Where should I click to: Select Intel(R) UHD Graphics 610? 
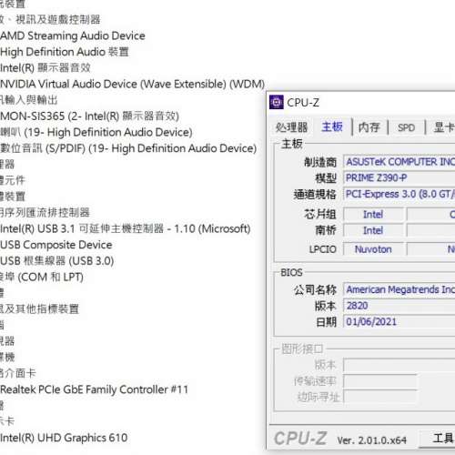coord(64,438)
